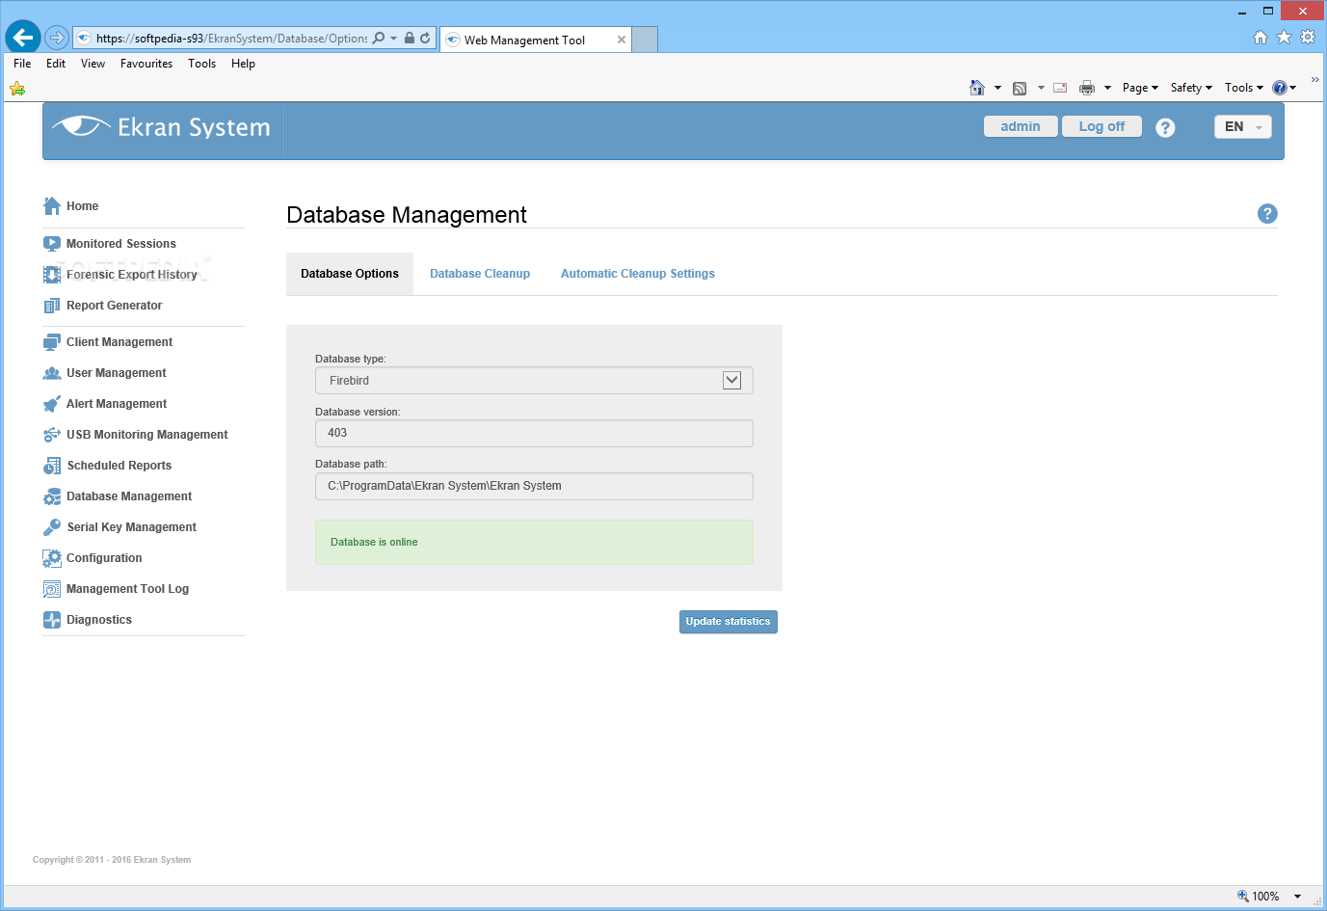Open the Page command bar menu
This screenshot has width=1327, height=911.
1140,88
